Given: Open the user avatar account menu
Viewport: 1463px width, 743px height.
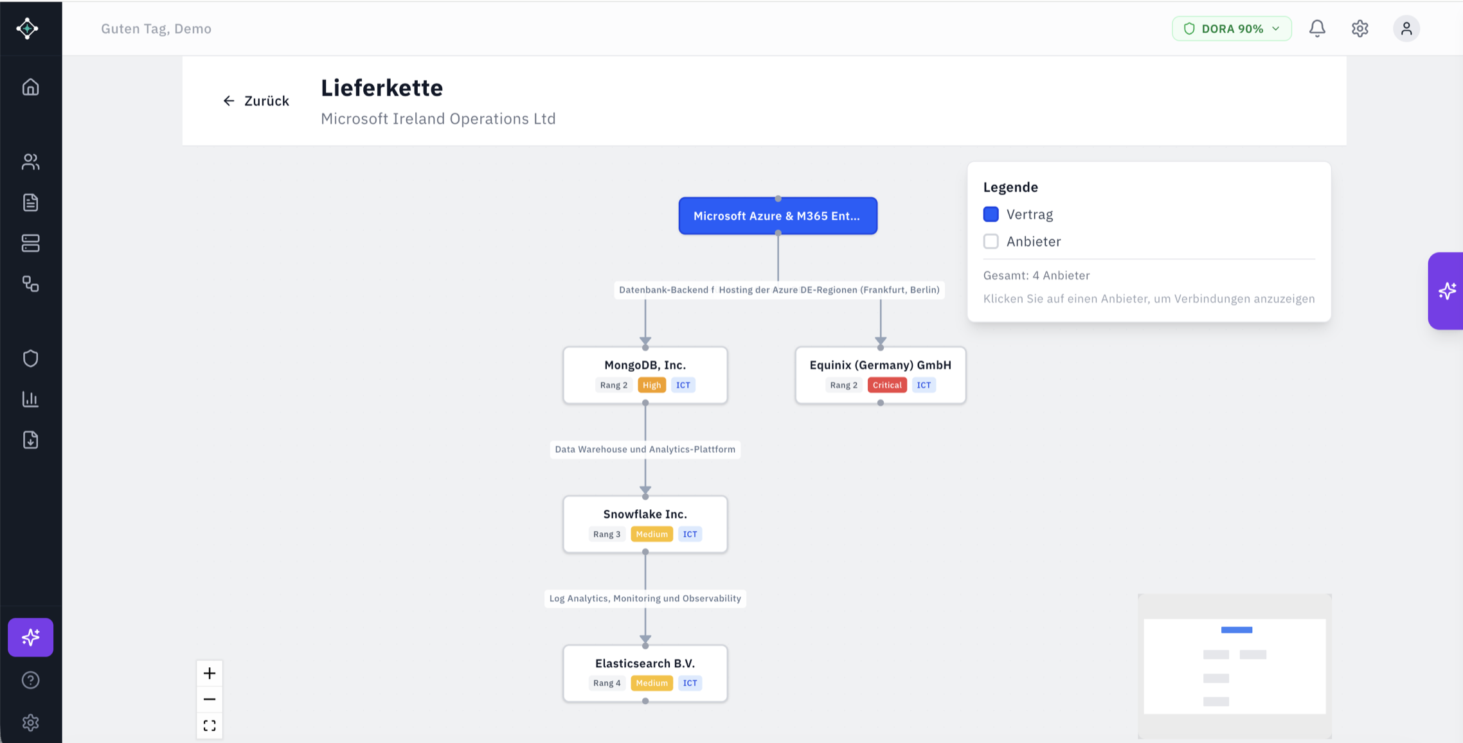Looking at the screenshot, I should [1406, 28].
